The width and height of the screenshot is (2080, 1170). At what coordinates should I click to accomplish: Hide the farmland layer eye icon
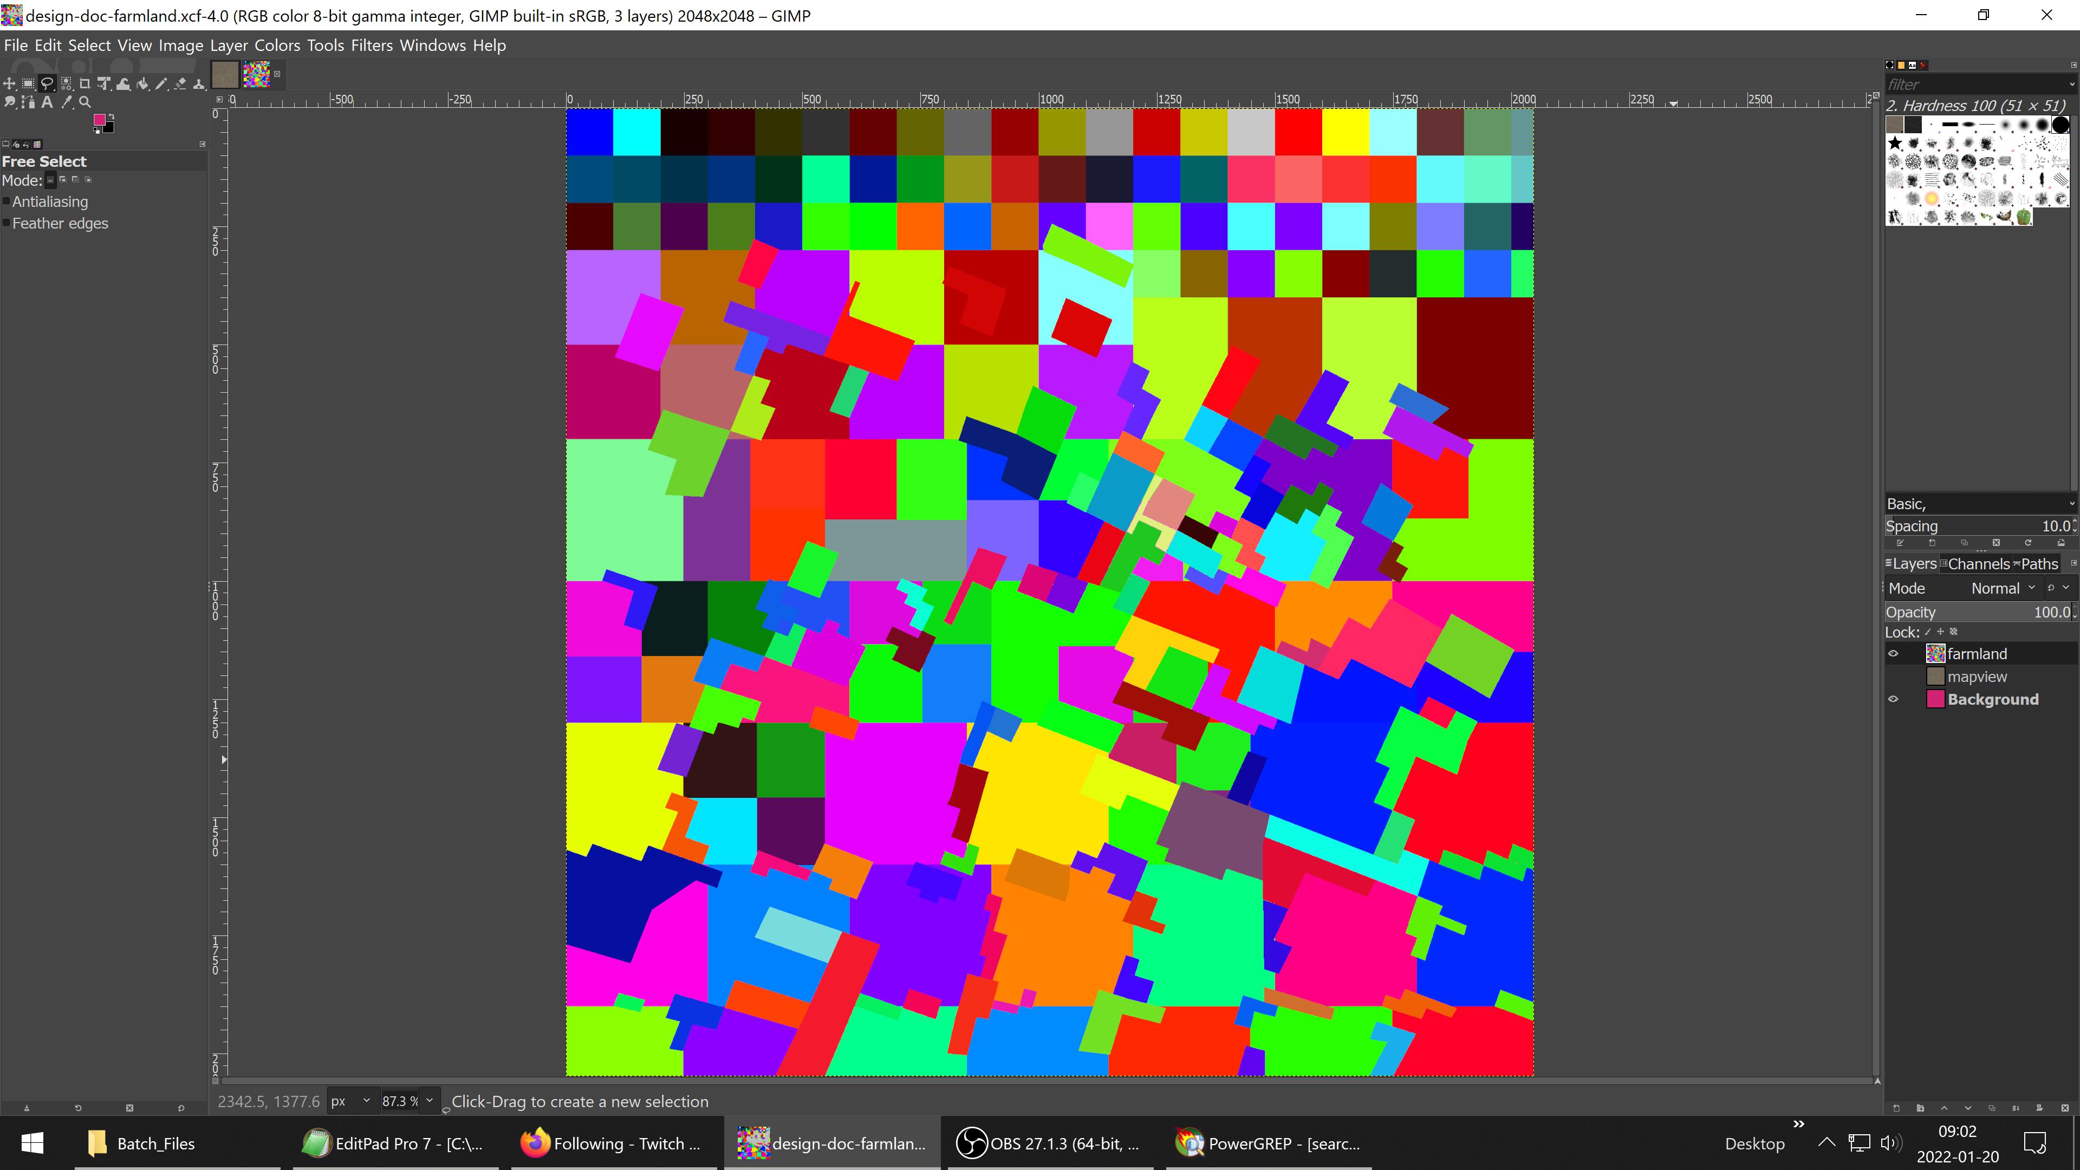(1894, 654)
